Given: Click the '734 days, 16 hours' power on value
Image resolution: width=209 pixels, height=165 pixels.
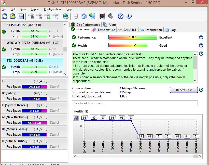Looking at the screenshot, I should [132, 88].
